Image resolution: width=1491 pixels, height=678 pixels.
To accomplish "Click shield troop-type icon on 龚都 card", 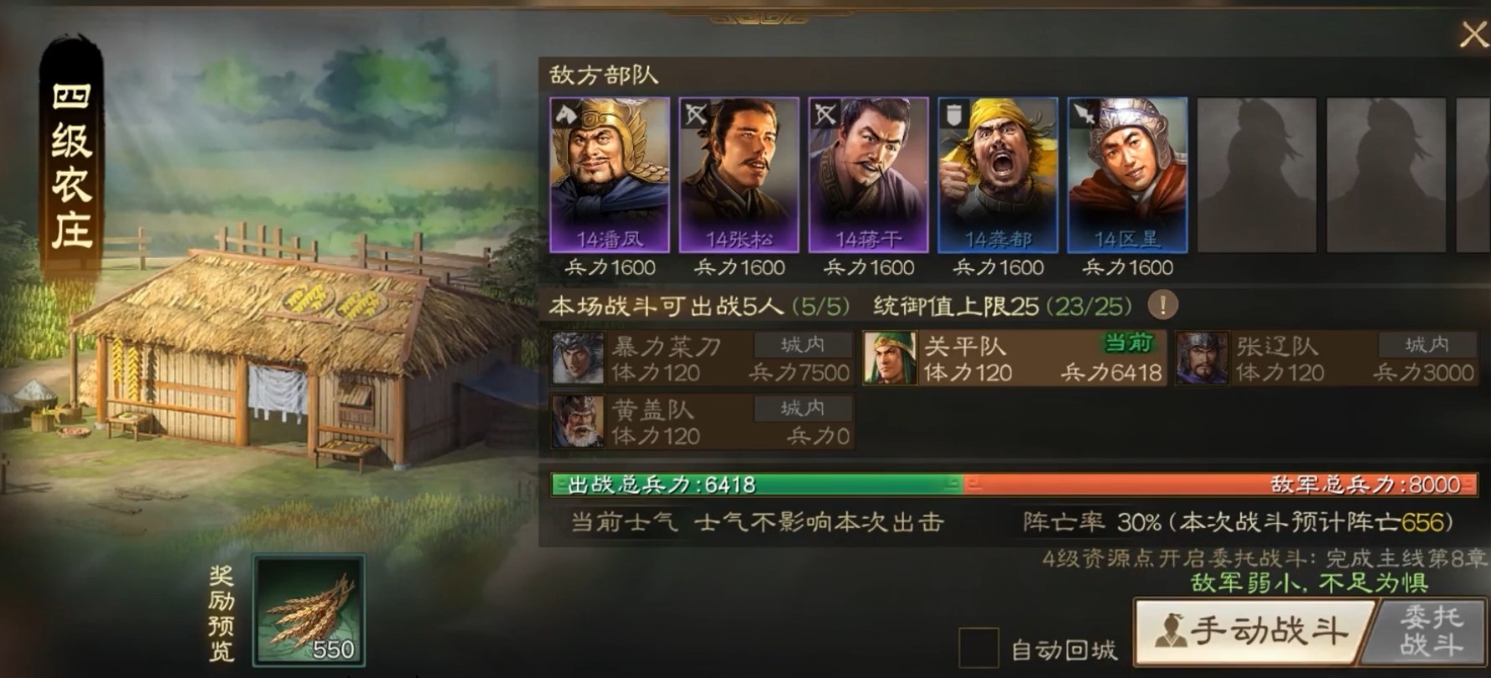I will (x=954, y=114).
